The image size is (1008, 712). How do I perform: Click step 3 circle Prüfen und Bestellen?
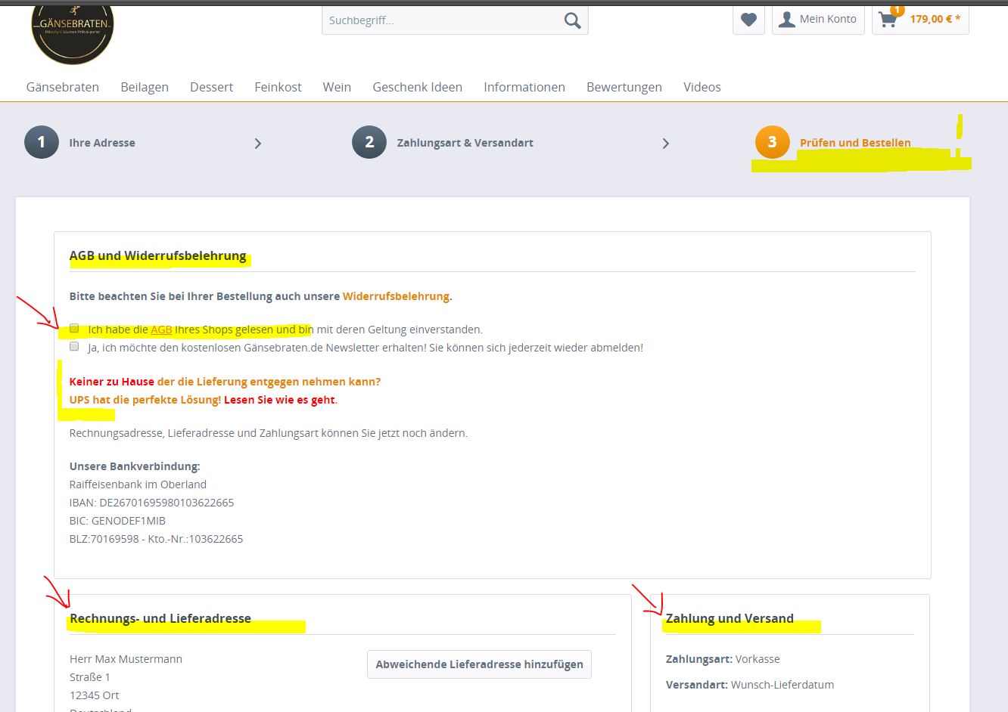[772, 142]
